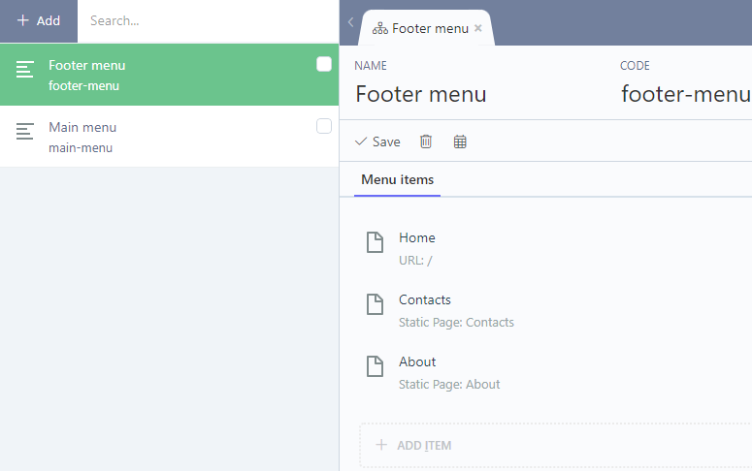
Task: Click the Contacts menu item page icon
Action: 375,304
